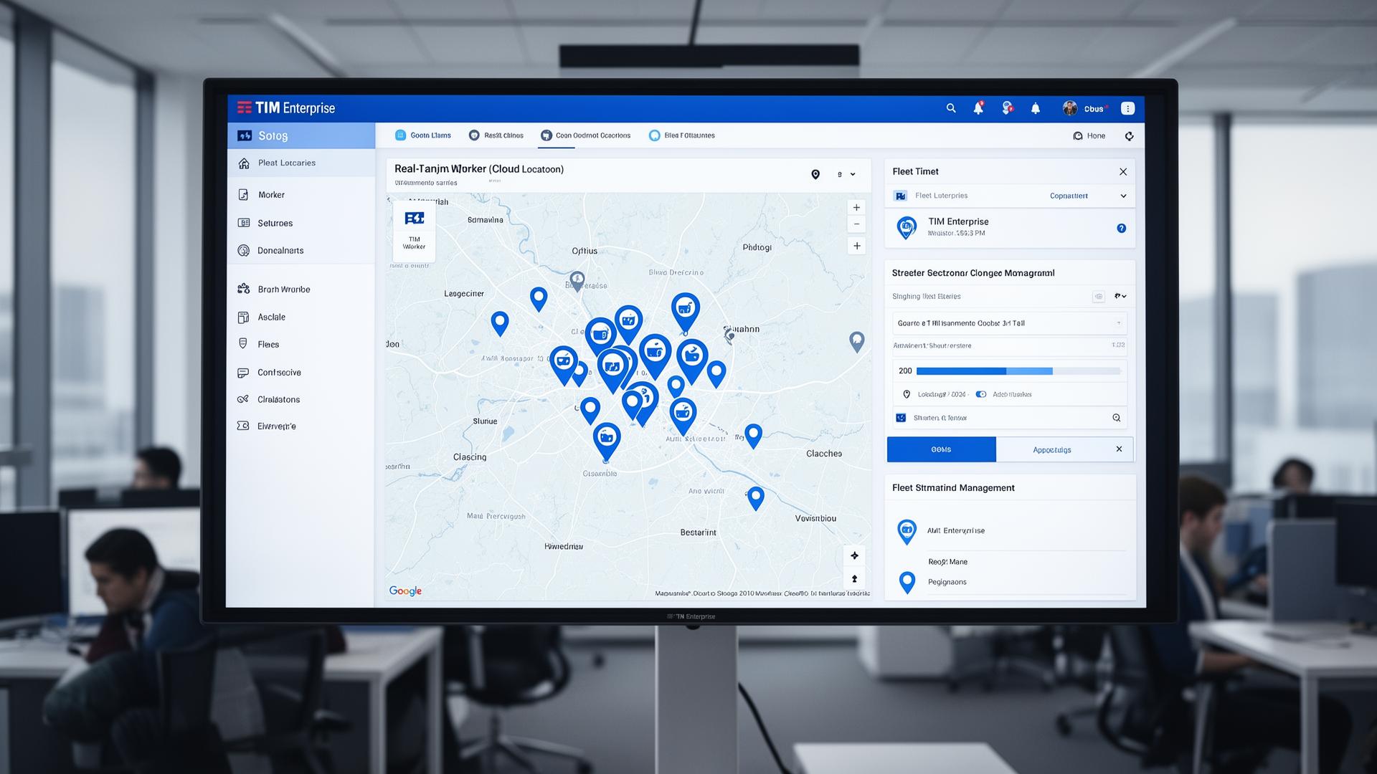Viewport: 1377px width, 774px height.
Task: Zoom in on the map
Action: coord(856,208)
